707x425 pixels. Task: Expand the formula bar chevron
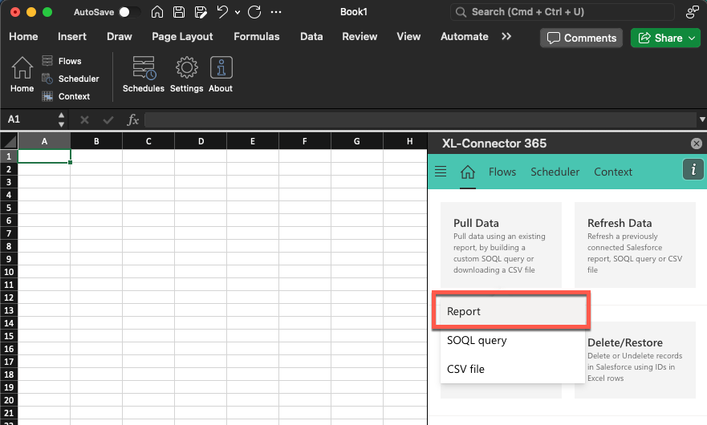tap(702, 119)
